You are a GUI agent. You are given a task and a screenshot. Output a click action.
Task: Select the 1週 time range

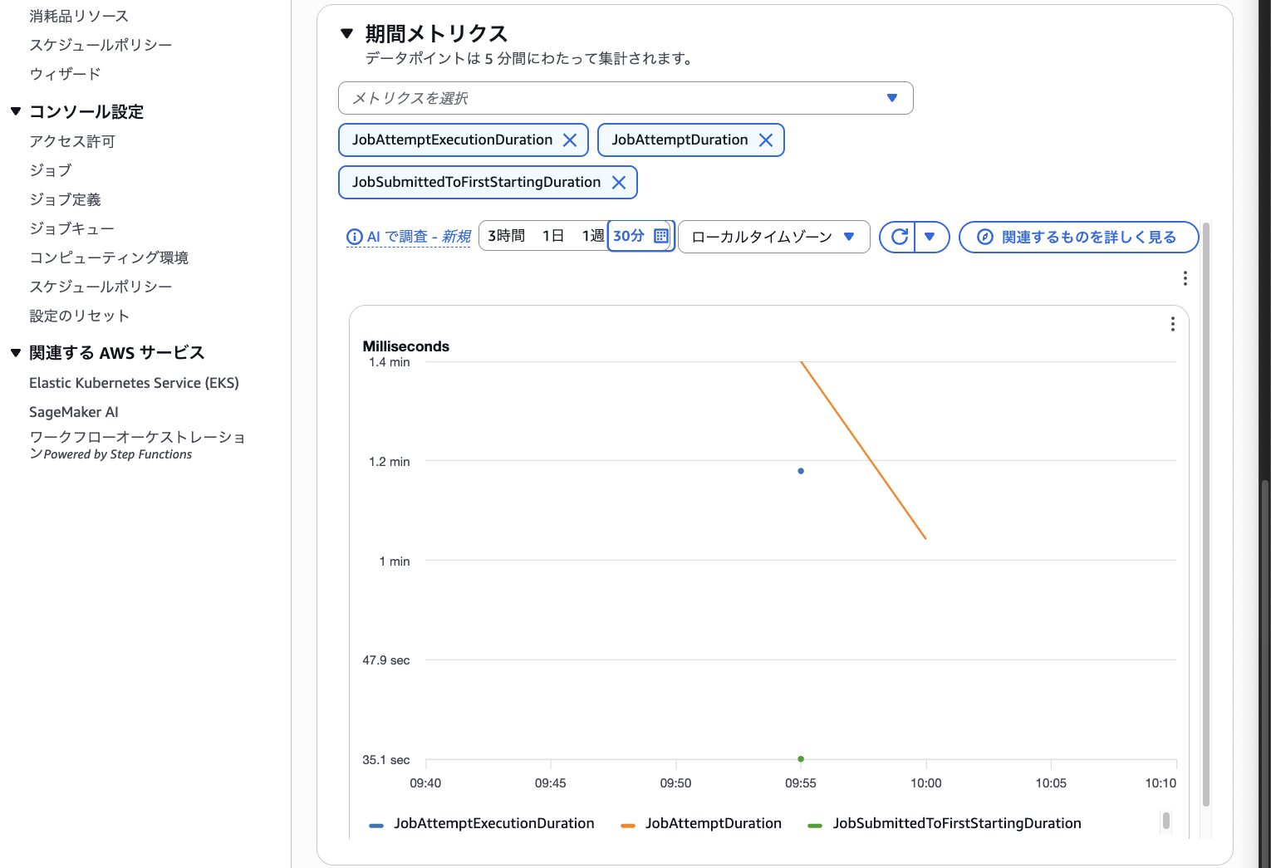point(592,236)
